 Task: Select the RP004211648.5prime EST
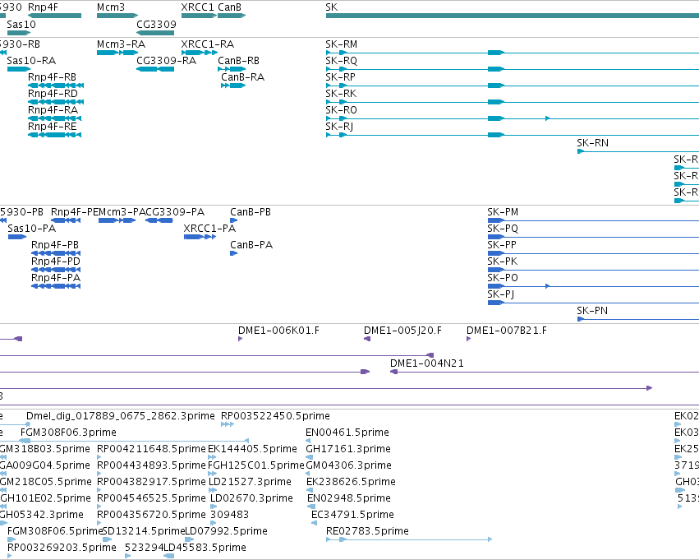coord(99,457)
